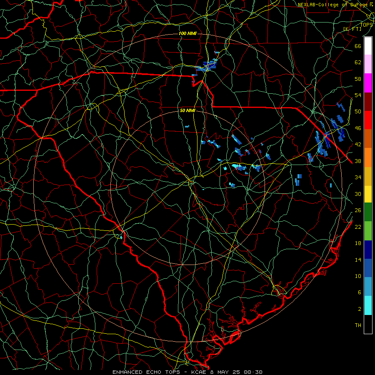Viewport: 375px width, 375px height.
Task: Click the navy blue 22 kft legend swatch
Action: click(x=368, y=250)
